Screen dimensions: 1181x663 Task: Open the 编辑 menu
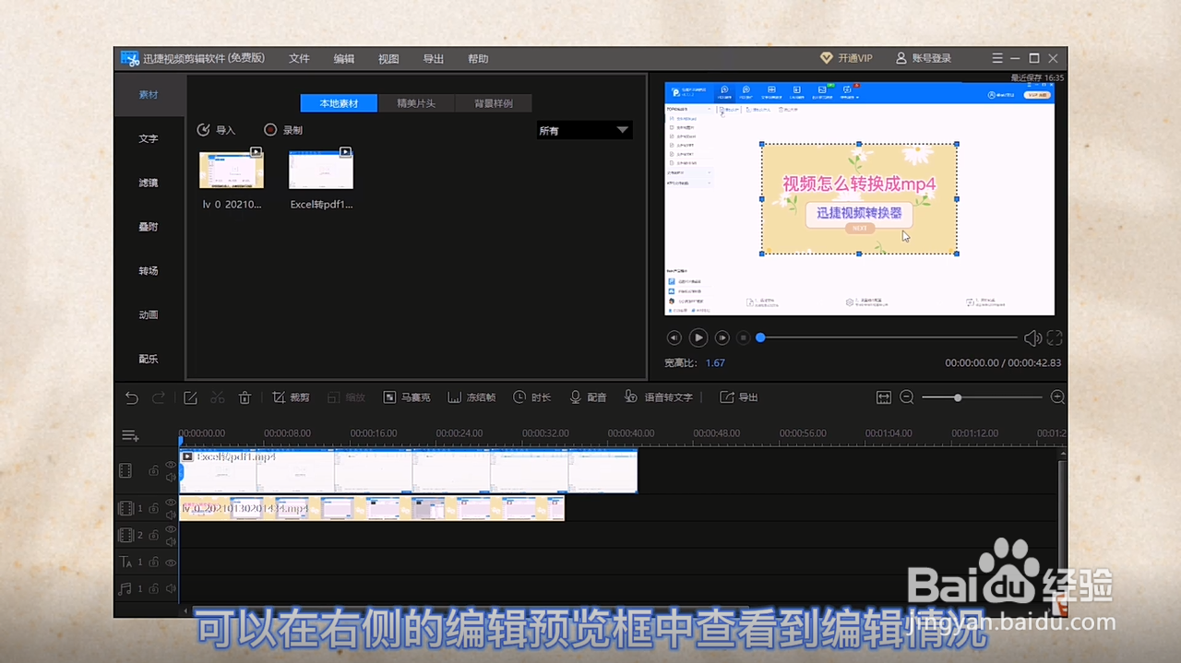(344, 58)
